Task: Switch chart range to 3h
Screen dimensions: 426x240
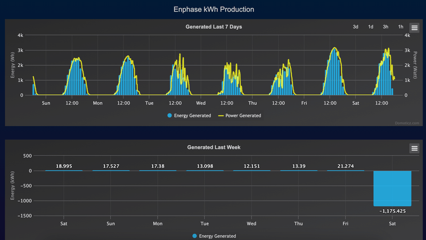Action: [x=386, y=27]
